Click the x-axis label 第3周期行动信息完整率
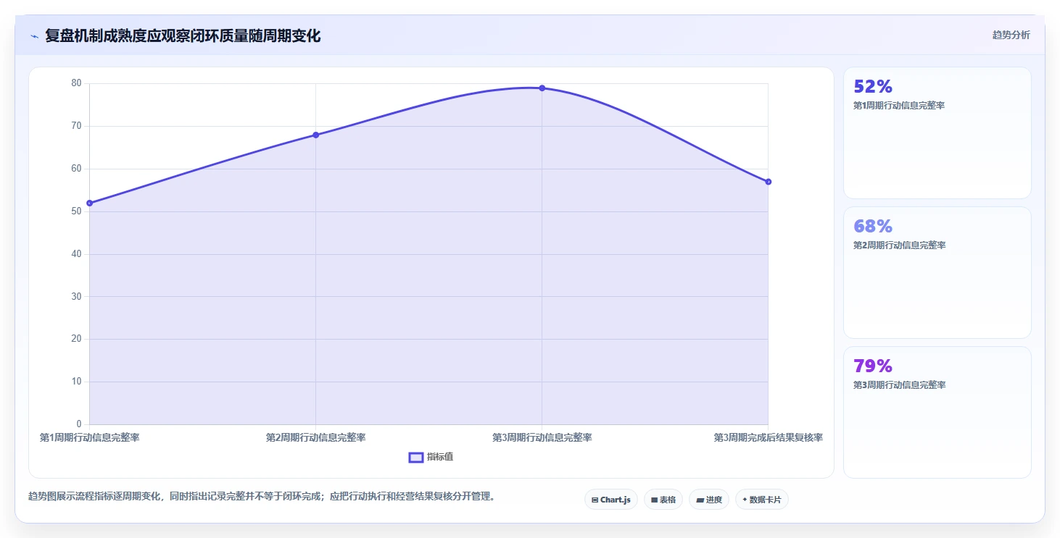 point(542,437)
